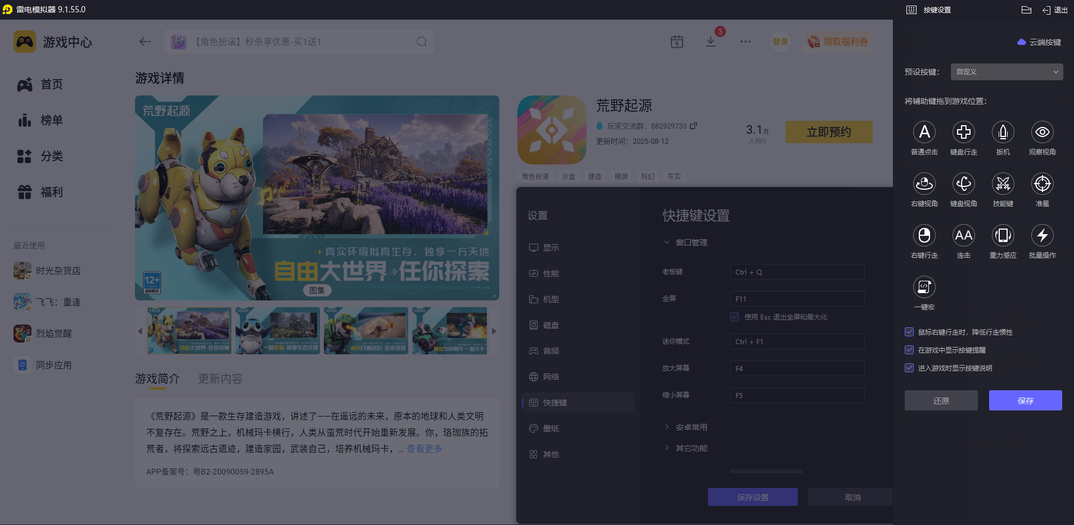
Task: Expand the 安卓常用 section
Action: point(691,427)
